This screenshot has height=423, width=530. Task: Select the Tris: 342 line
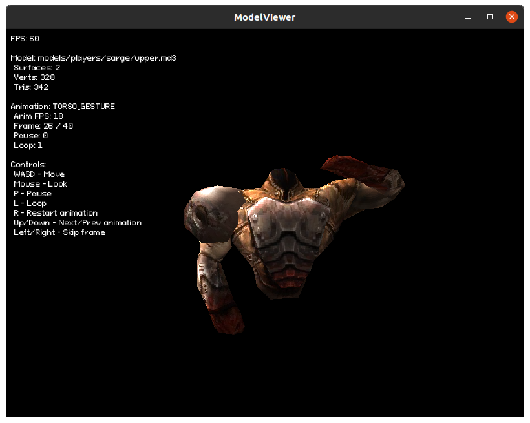(x=31, y=87)
